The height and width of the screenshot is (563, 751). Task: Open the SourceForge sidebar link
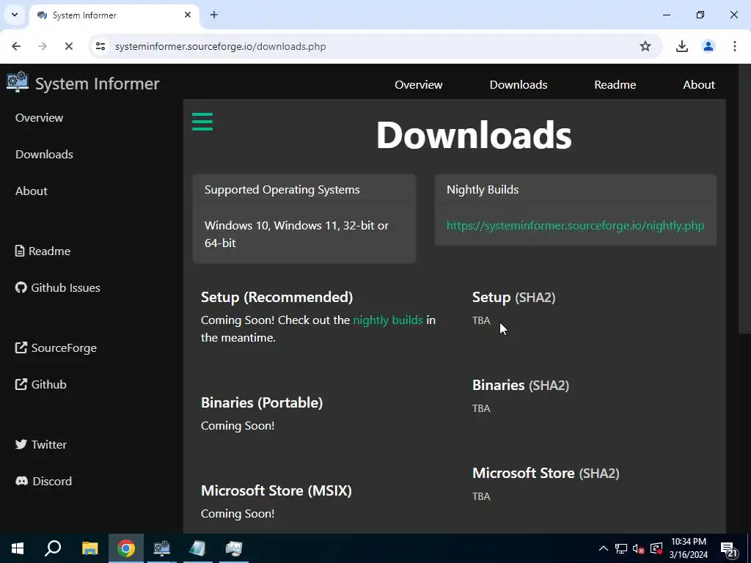(x=56, y=347)
